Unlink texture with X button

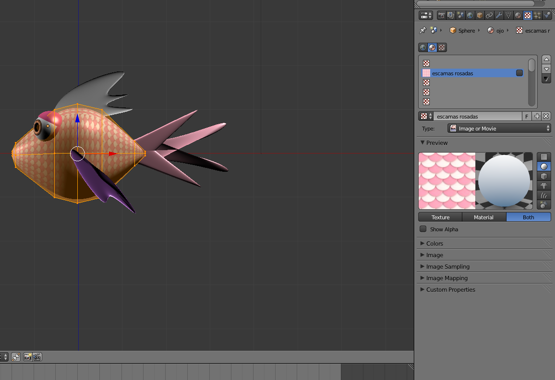[546, 116]
